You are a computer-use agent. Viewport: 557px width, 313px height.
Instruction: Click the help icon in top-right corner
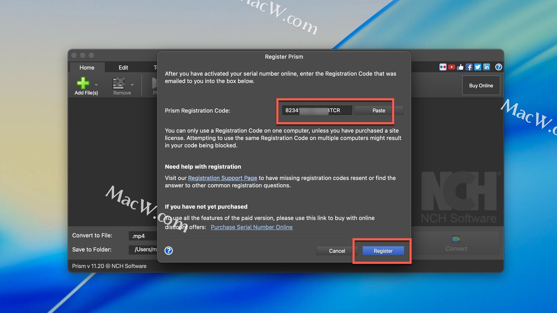[x=498, y=67]
